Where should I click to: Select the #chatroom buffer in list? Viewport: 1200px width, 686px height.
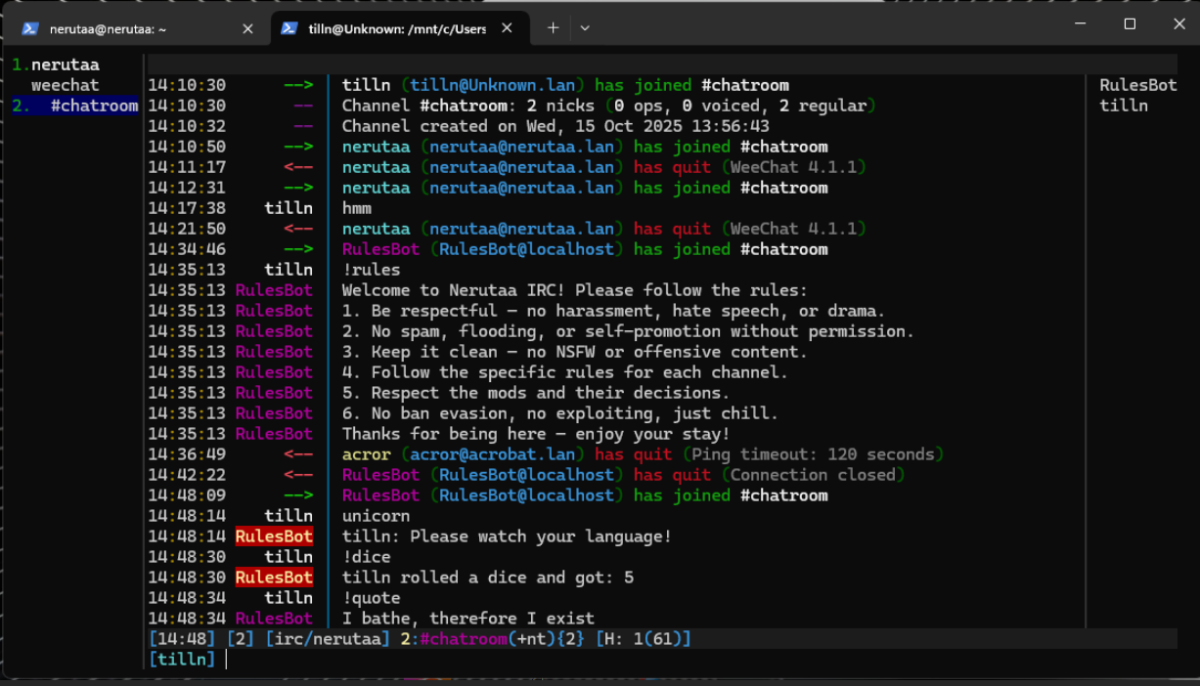94,106
